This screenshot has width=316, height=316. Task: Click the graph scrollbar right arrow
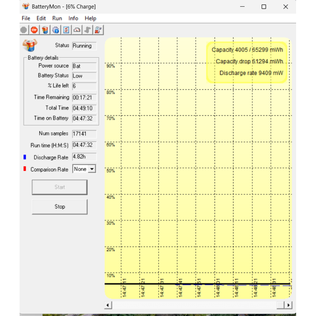pos(288,305)
